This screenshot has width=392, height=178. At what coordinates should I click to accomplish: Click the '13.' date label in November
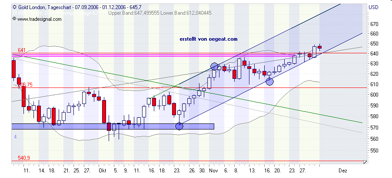(x=252, y=171)
